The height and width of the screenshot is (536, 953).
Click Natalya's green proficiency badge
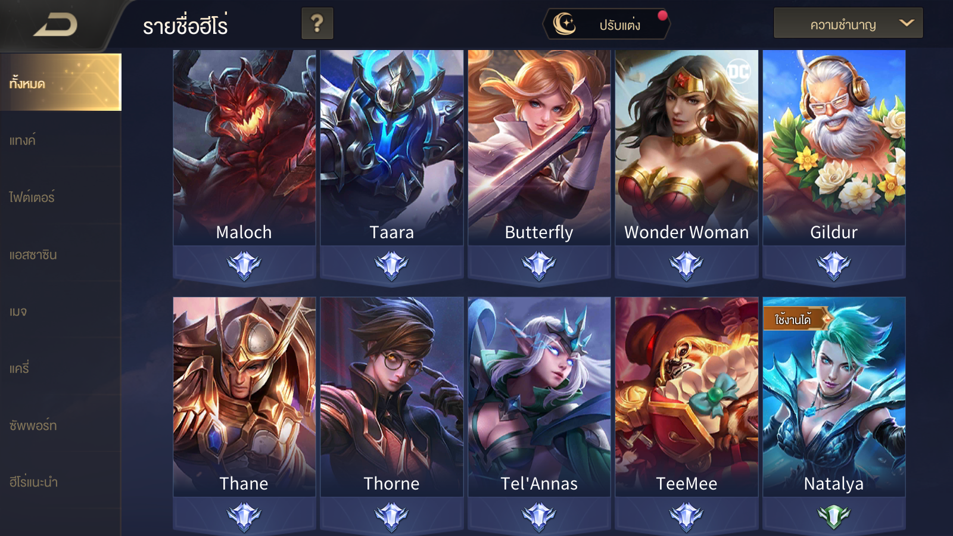pos(834,516)
